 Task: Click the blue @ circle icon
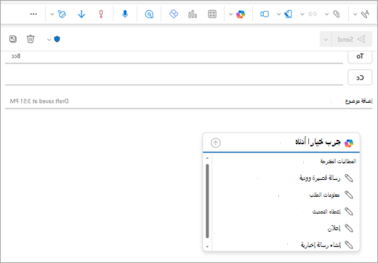(x=149, y=15)
